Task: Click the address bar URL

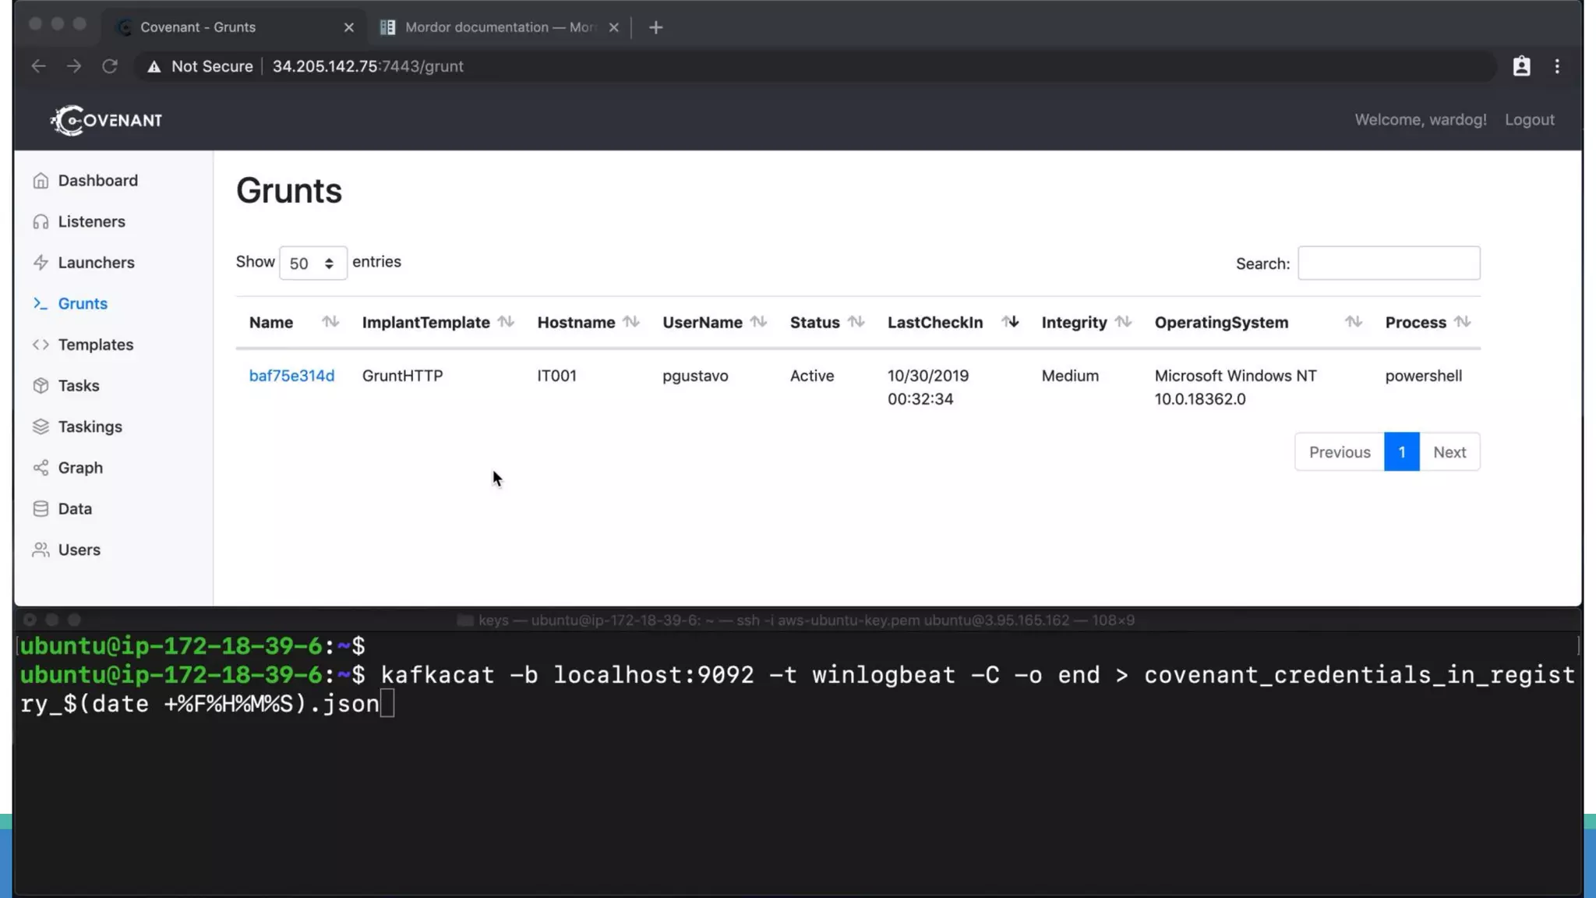Action: coord(368,66)
